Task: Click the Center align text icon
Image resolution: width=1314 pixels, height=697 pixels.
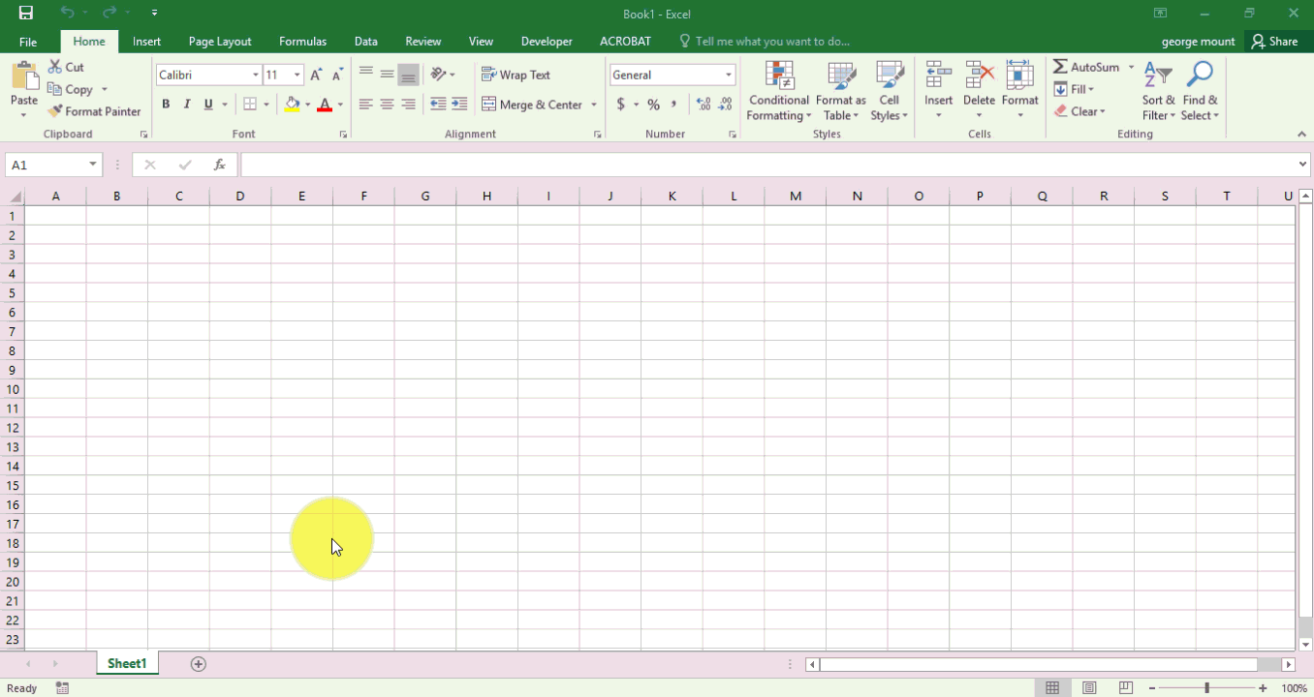Action: (x=387, y=105)
